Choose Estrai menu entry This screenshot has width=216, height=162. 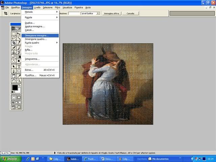tap(40, 70)
